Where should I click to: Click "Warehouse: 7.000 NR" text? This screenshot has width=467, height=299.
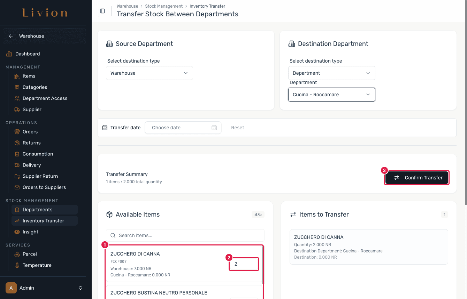click(x=131, y=269)
